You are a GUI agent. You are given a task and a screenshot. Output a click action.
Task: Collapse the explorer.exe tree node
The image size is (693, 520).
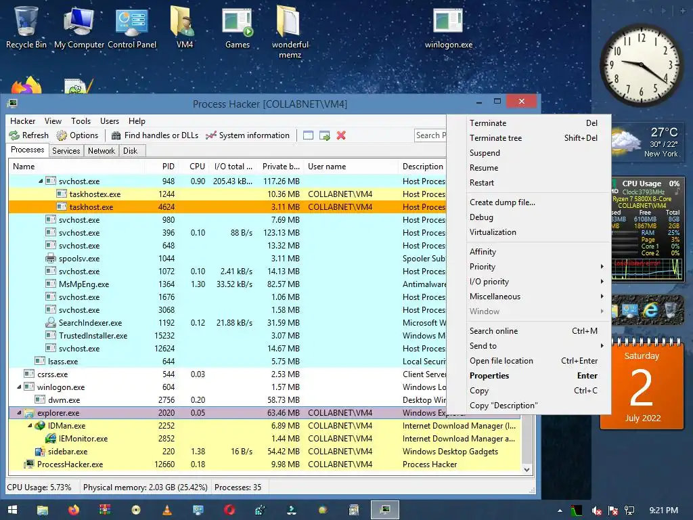[x=19, y=412]
